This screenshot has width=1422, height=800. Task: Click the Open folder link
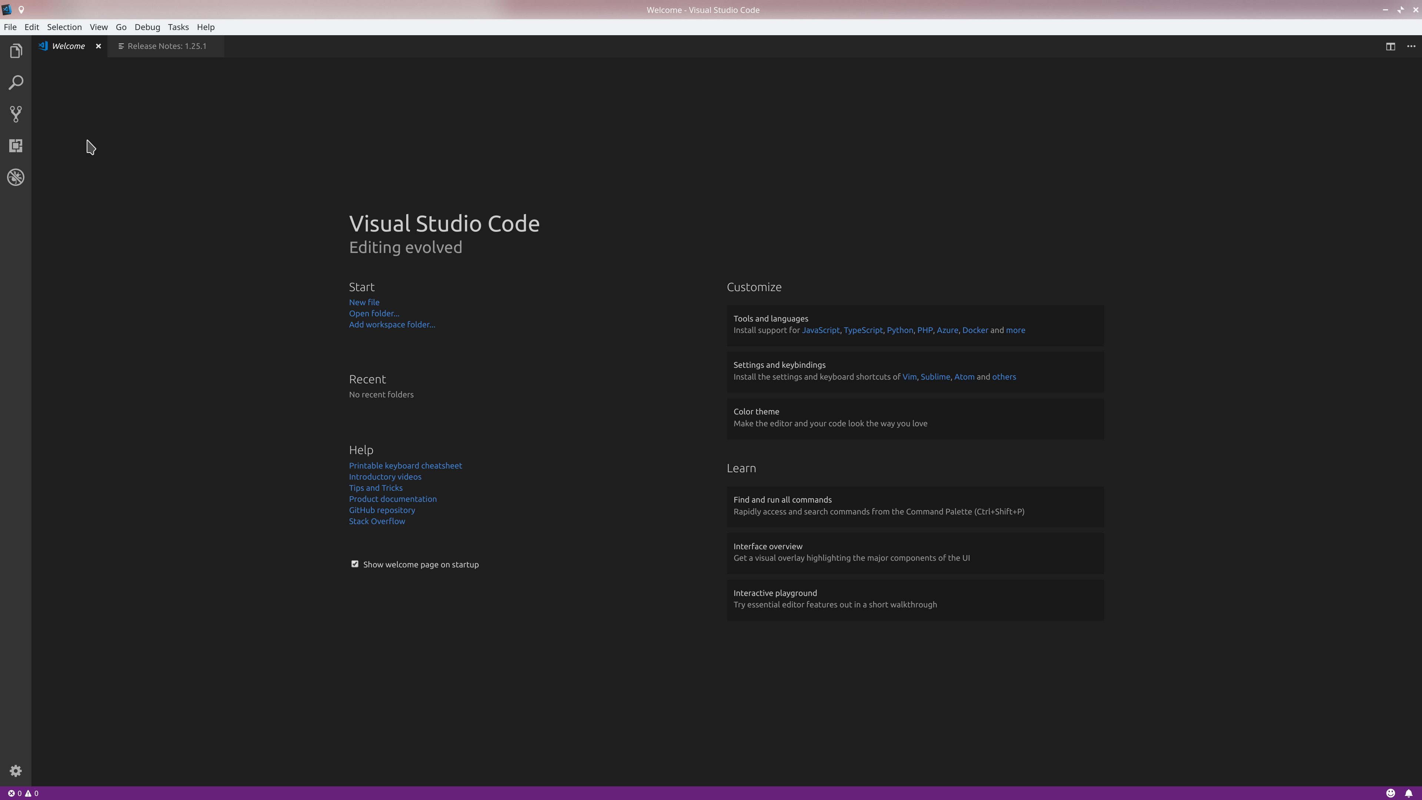click(x=374, y=313)
